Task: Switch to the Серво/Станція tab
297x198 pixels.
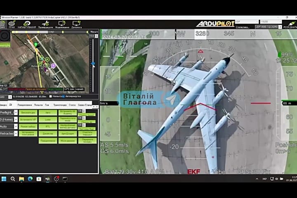Action: click(85, 105)
